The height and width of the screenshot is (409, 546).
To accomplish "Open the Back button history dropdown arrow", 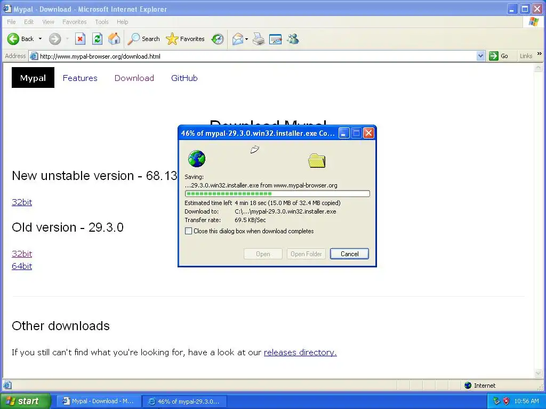I will click(x=40, y=38).
